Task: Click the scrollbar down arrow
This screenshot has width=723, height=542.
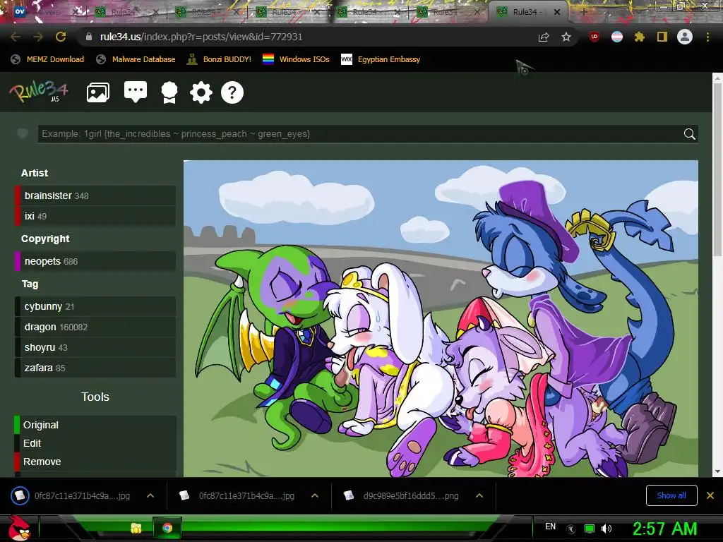Action: click(717, 472)
